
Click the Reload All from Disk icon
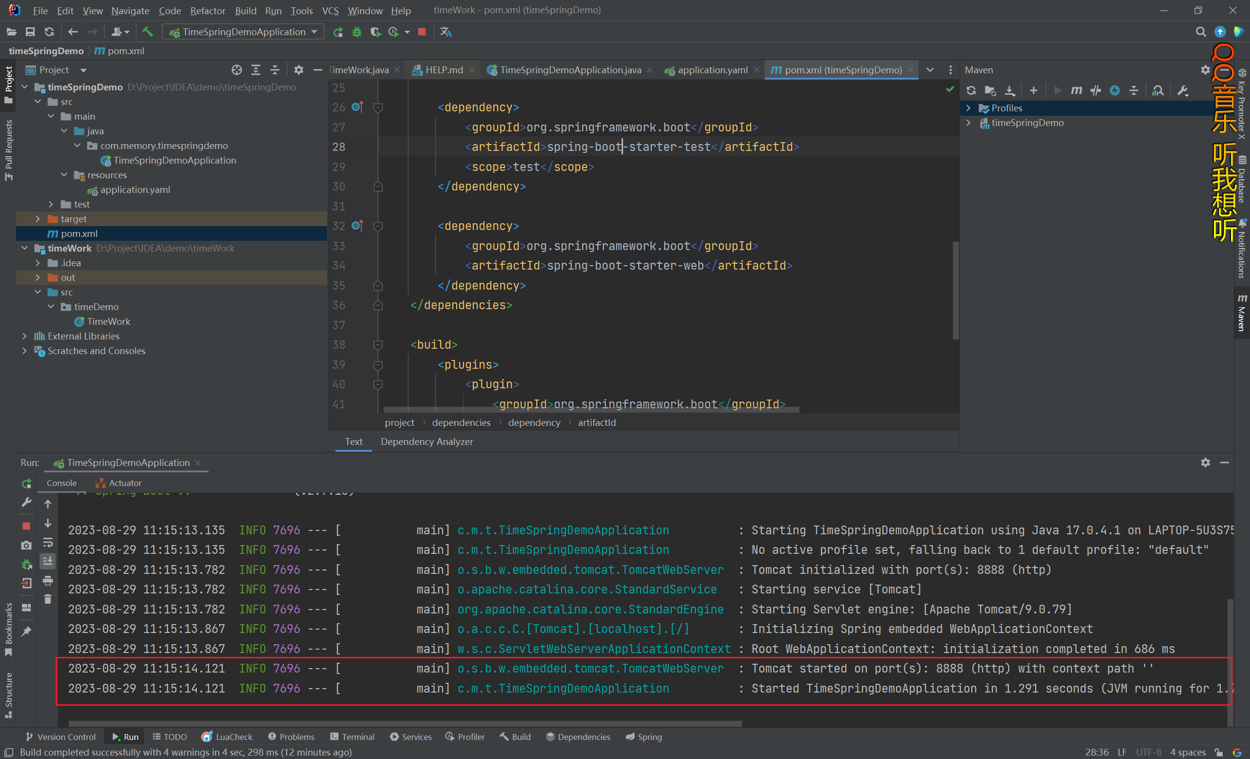(49, 32)
